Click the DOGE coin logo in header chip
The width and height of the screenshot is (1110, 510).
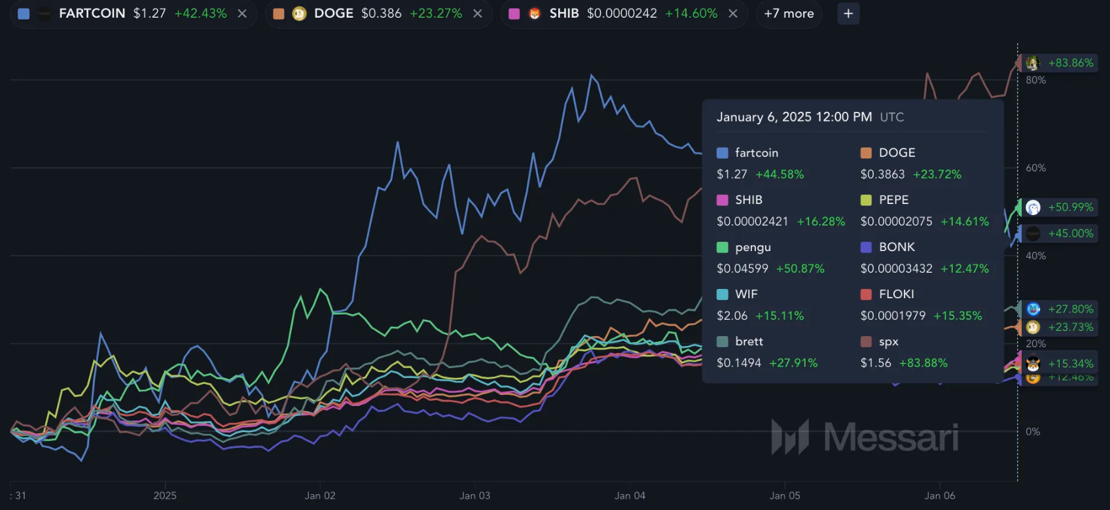pyautogui.click(x=299, y=14)
